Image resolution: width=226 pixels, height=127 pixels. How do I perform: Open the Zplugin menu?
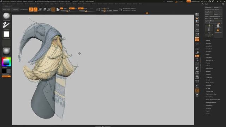pos(129,4)
